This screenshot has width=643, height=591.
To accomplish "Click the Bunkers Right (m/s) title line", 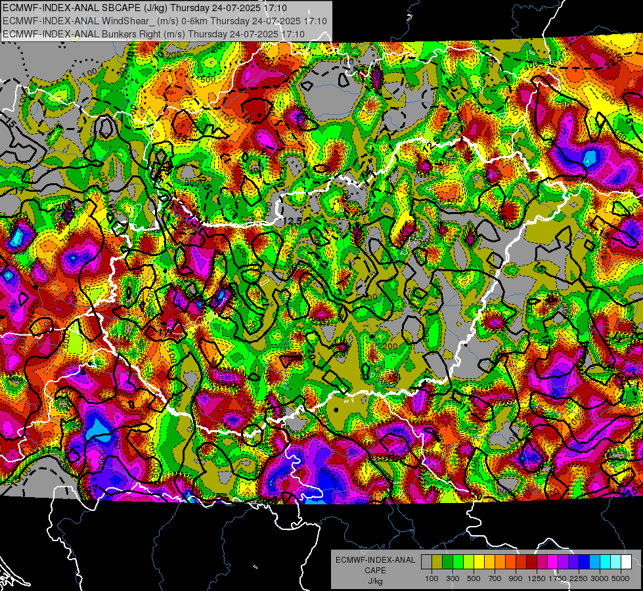I will [154, 34].
